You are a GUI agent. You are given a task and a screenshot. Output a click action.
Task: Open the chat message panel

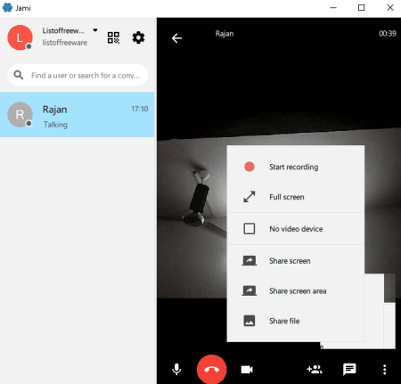click(349, 370)
